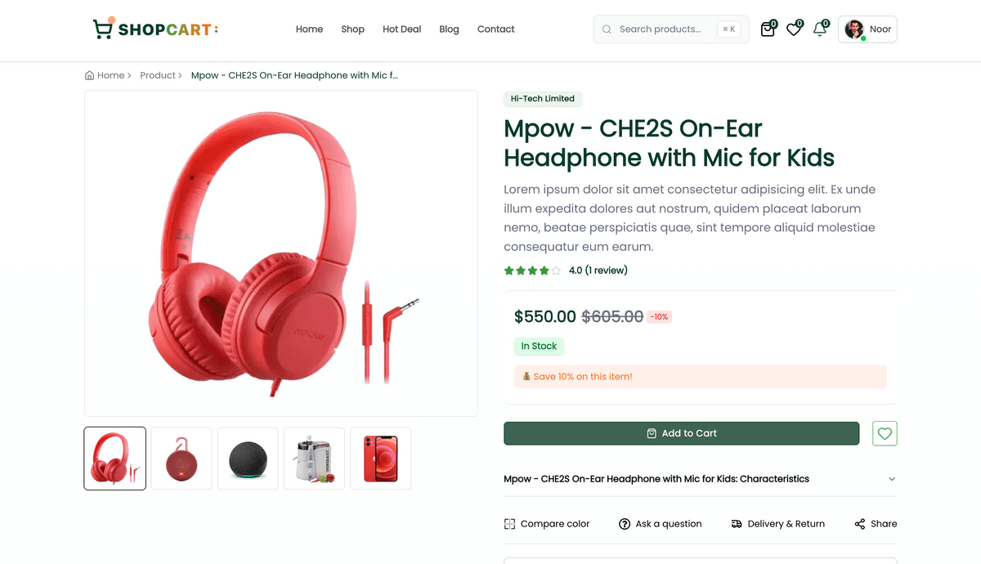The image size is (981, 564).
Task: Select the red iPhone thumbnail
Action: 380,459
